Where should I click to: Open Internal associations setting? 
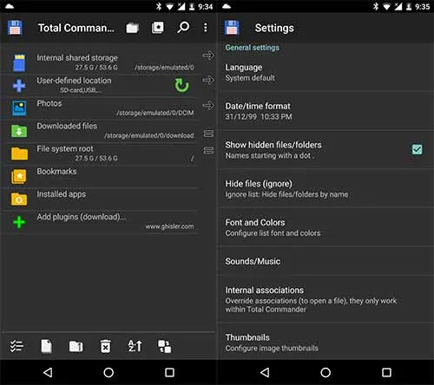(x=325, y=299)
